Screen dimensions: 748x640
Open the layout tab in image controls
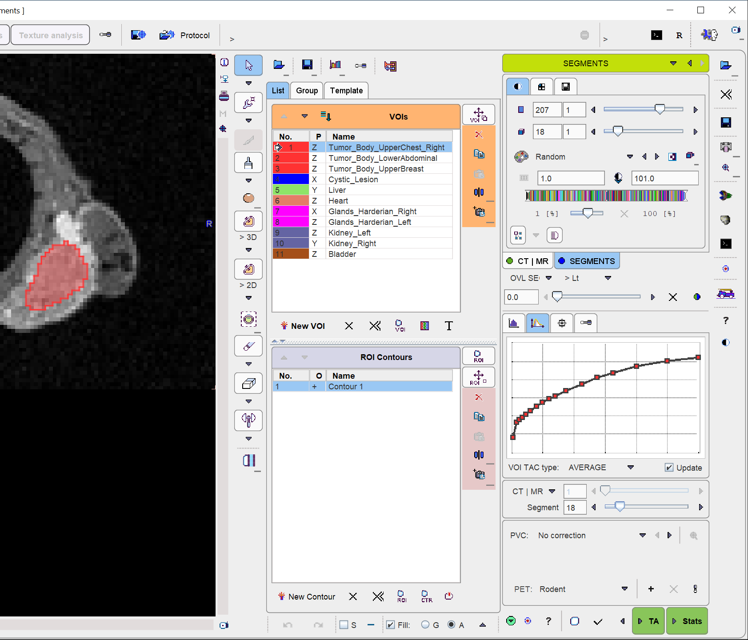click(541, 87)
